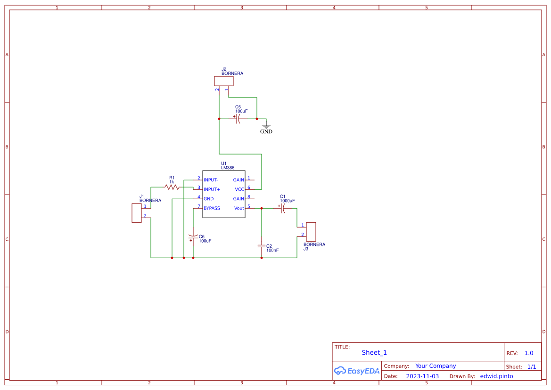Click the junction dot on the Vout wire
This screenshot has width=551, height=390.
point(262,208)
